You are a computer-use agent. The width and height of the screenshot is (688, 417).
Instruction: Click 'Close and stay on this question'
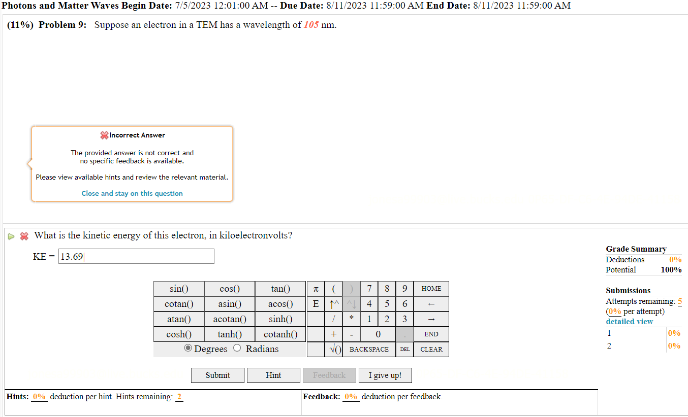(132, 193)
